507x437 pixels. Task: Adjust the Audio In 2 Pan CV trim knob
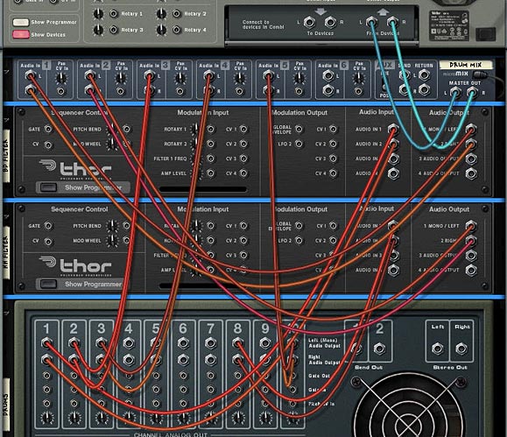pyautogui.click(x=121, y=78)
